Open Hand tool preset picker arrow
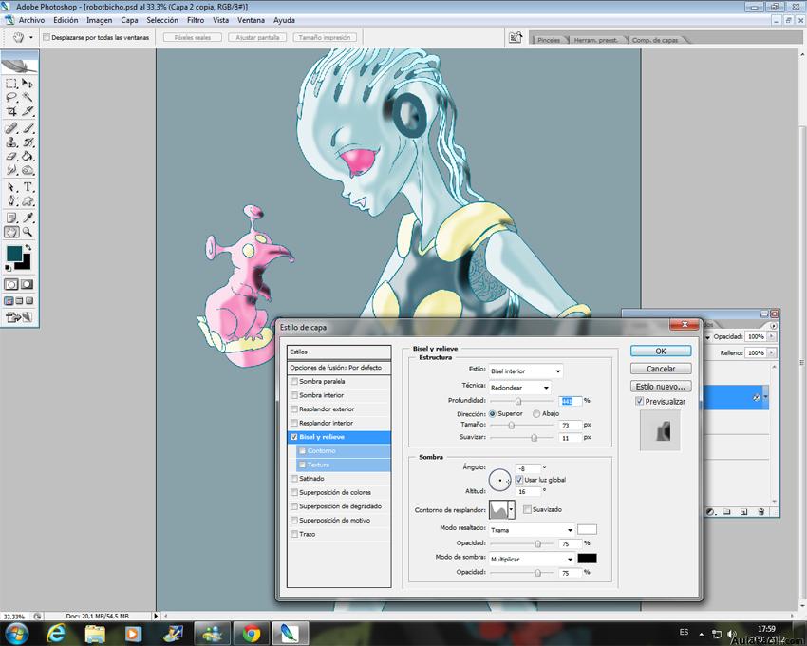The image size is (807, 646). click(x=31, y=38)
